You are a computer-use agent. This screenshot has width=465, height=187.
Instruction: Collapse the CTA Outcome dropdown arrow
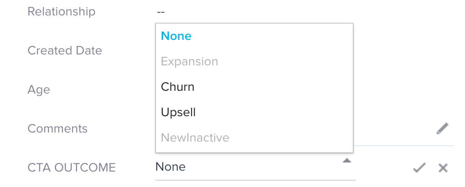tap(346, 160)
